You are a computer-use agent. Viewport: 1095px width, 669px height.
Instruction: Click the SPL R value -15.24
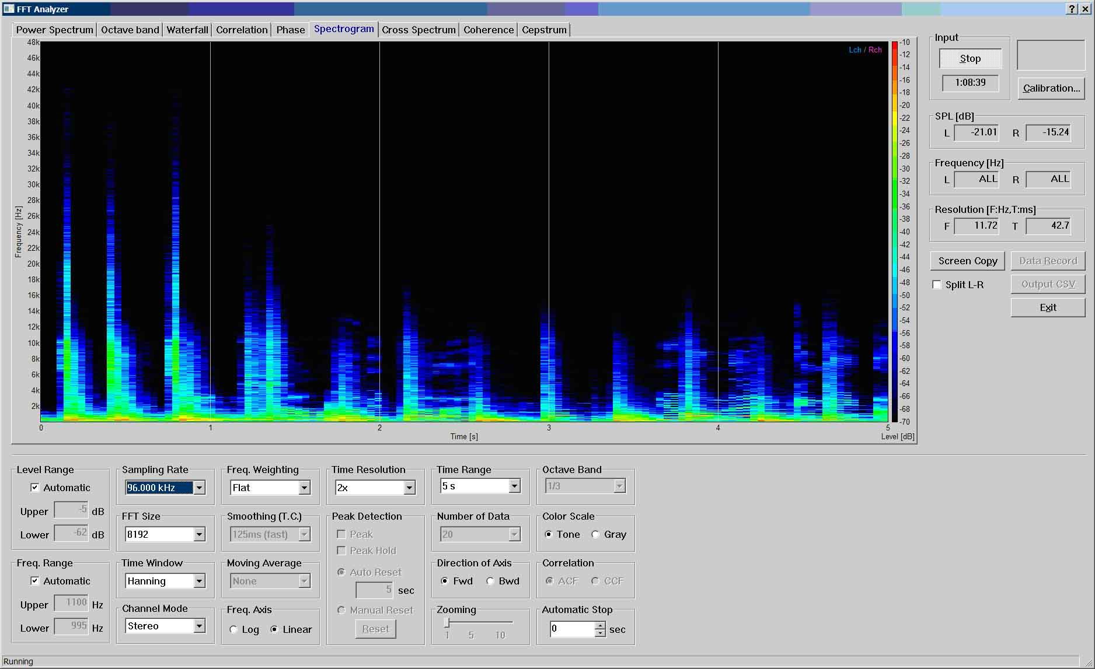coord(1048,132)
